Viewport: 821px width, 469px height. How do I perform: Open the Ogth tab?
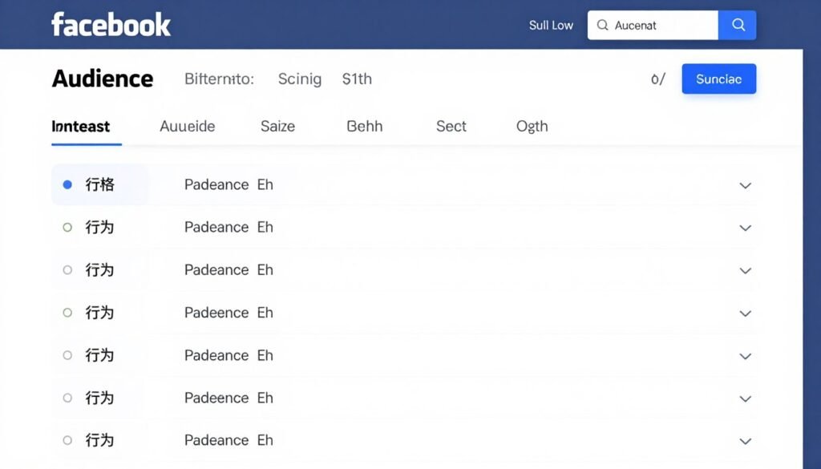pos(531,126)
